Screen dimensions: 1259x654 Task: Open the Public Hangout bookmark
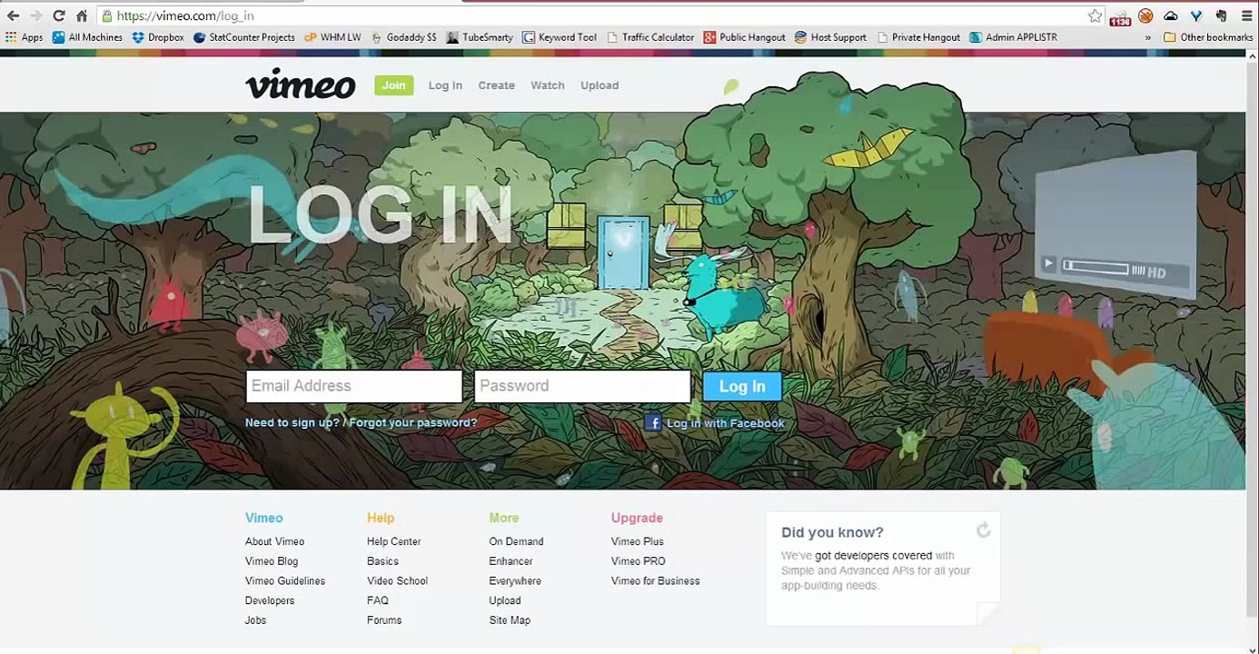[x=744, y=37]
